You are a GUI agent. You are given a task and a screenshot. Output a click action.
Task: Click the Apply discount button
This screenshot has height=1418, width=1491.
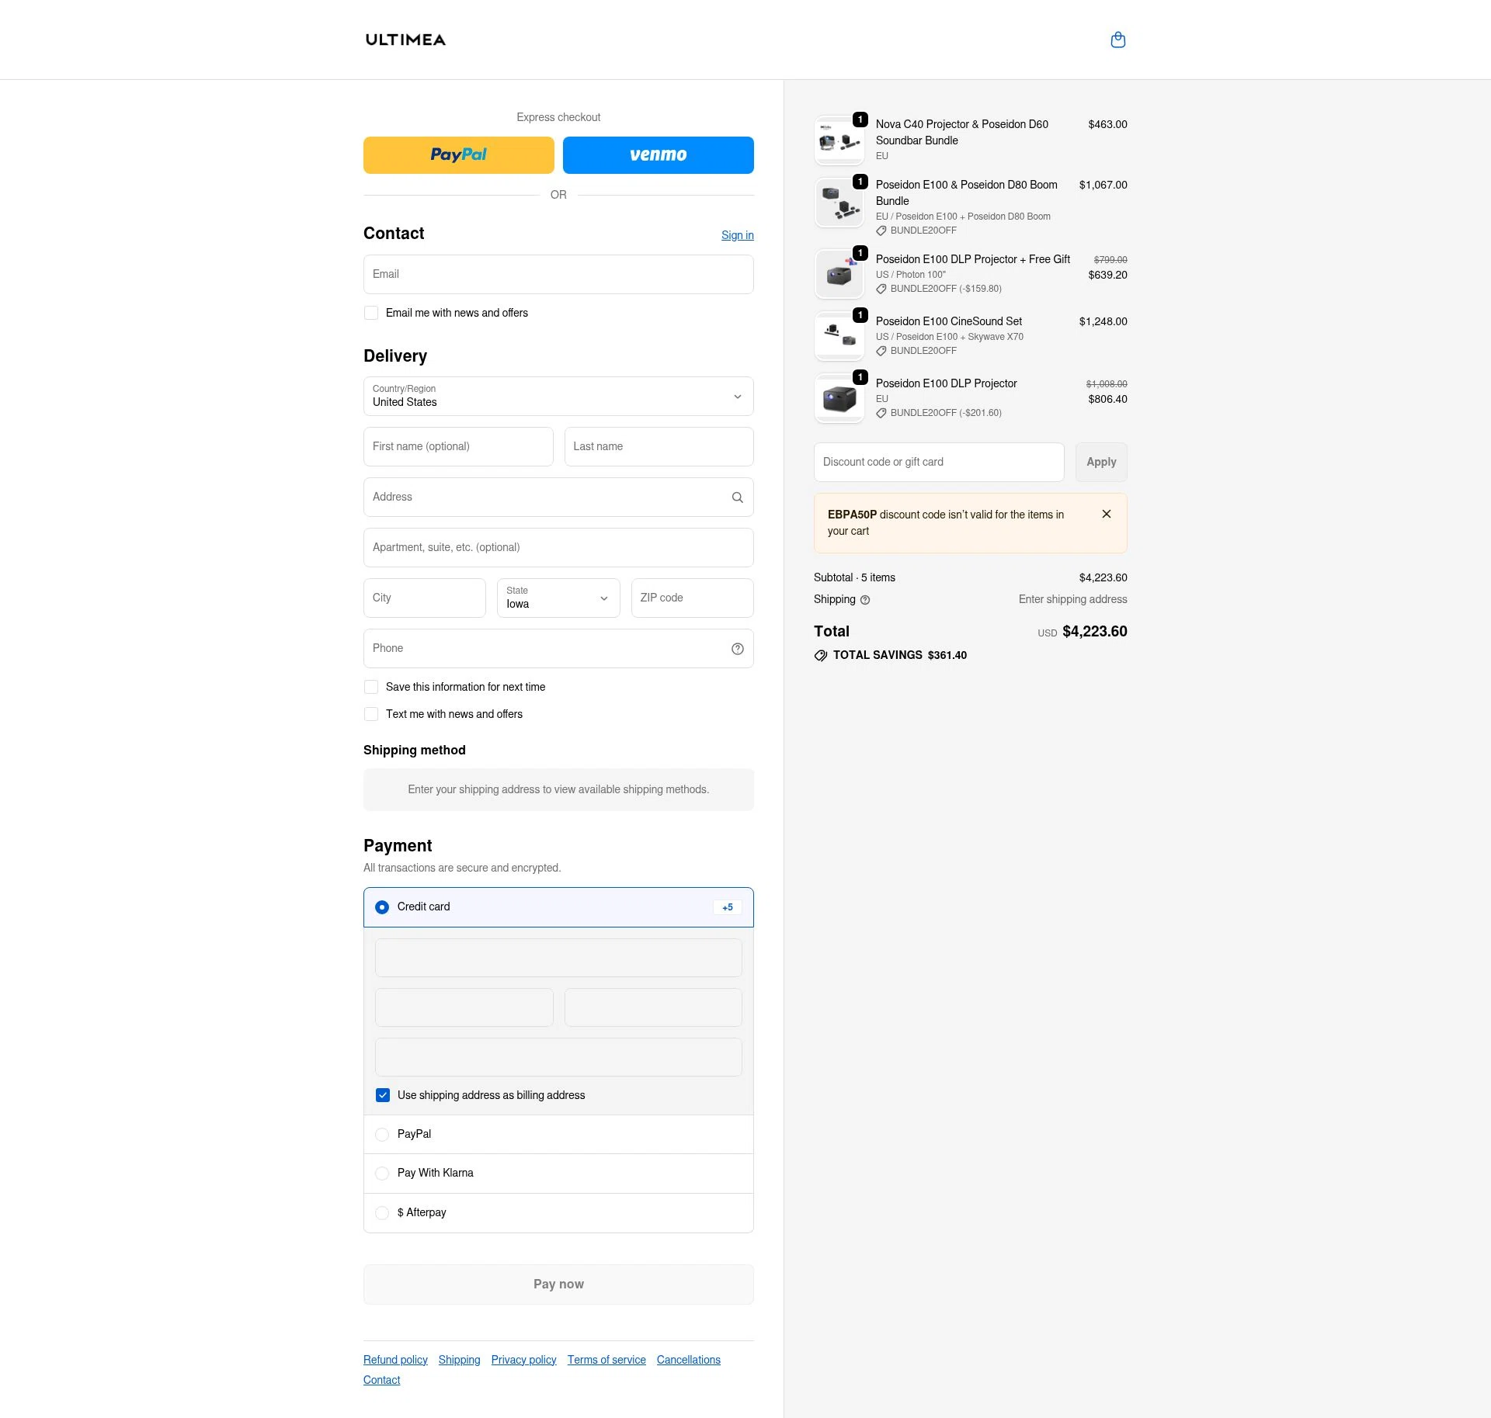click(1100, 461)
